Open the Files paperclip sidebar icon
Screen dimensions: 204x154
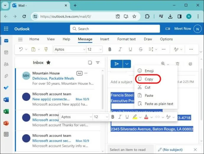[6, 76]
